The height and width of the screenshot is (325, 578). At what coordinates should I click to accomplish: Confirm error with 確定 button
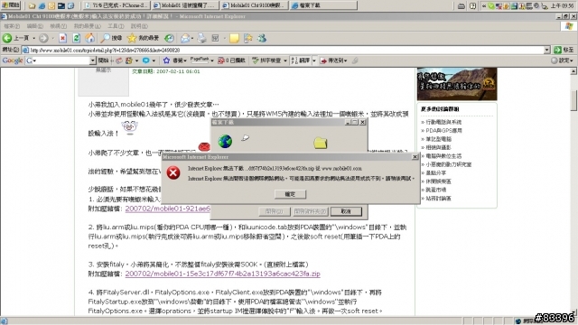point(290,194)
